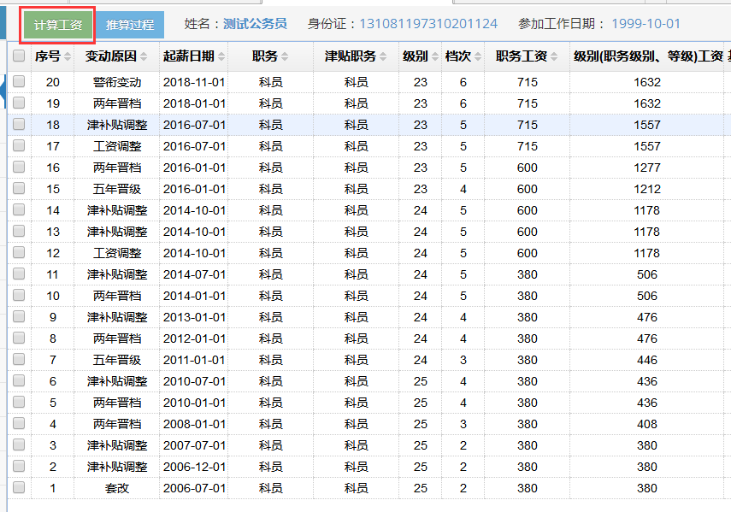Sort by 职务 column arrows
Image resolution: width=731 pixels, height=512 pixels.
tap(285, 56)
